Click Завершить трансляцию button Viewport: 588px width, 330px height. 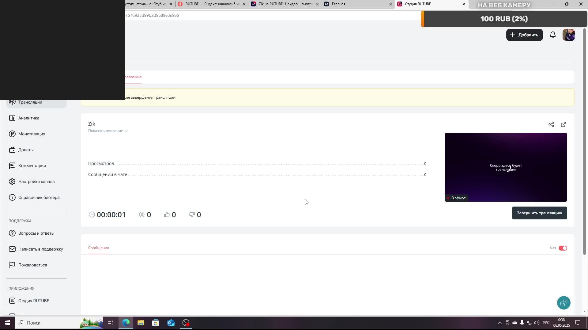pyautogui.click(x=539, y=213)
